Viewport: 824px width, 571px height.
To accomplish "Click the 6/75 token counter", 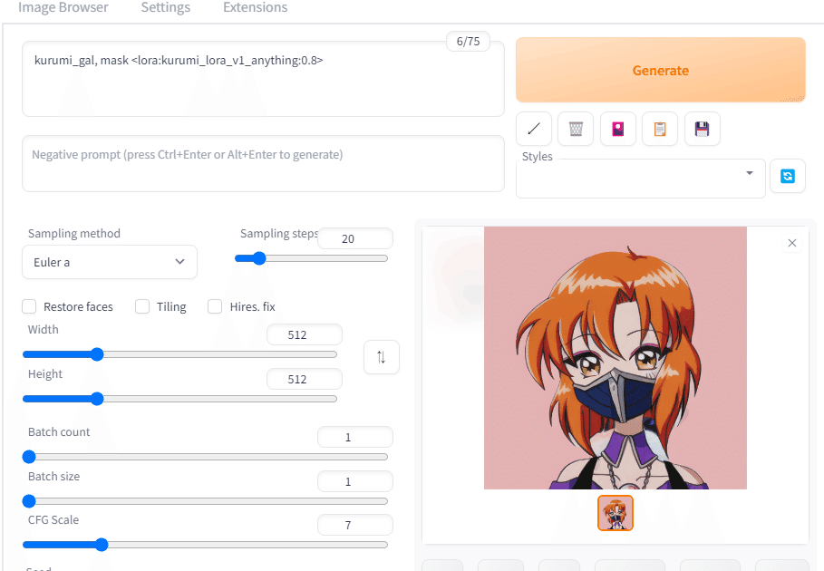I will 469,42.
